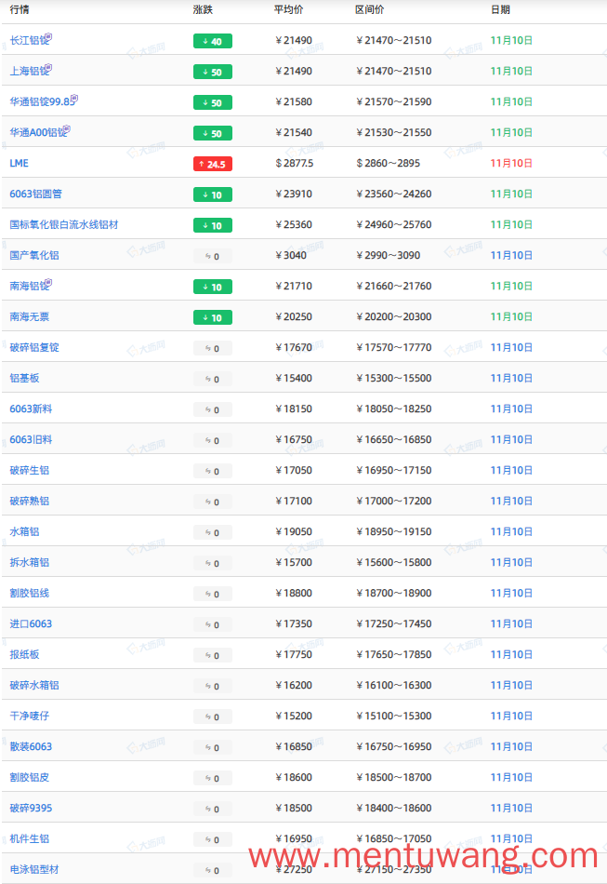Click the average price ¥15200

tap(294, 716)
